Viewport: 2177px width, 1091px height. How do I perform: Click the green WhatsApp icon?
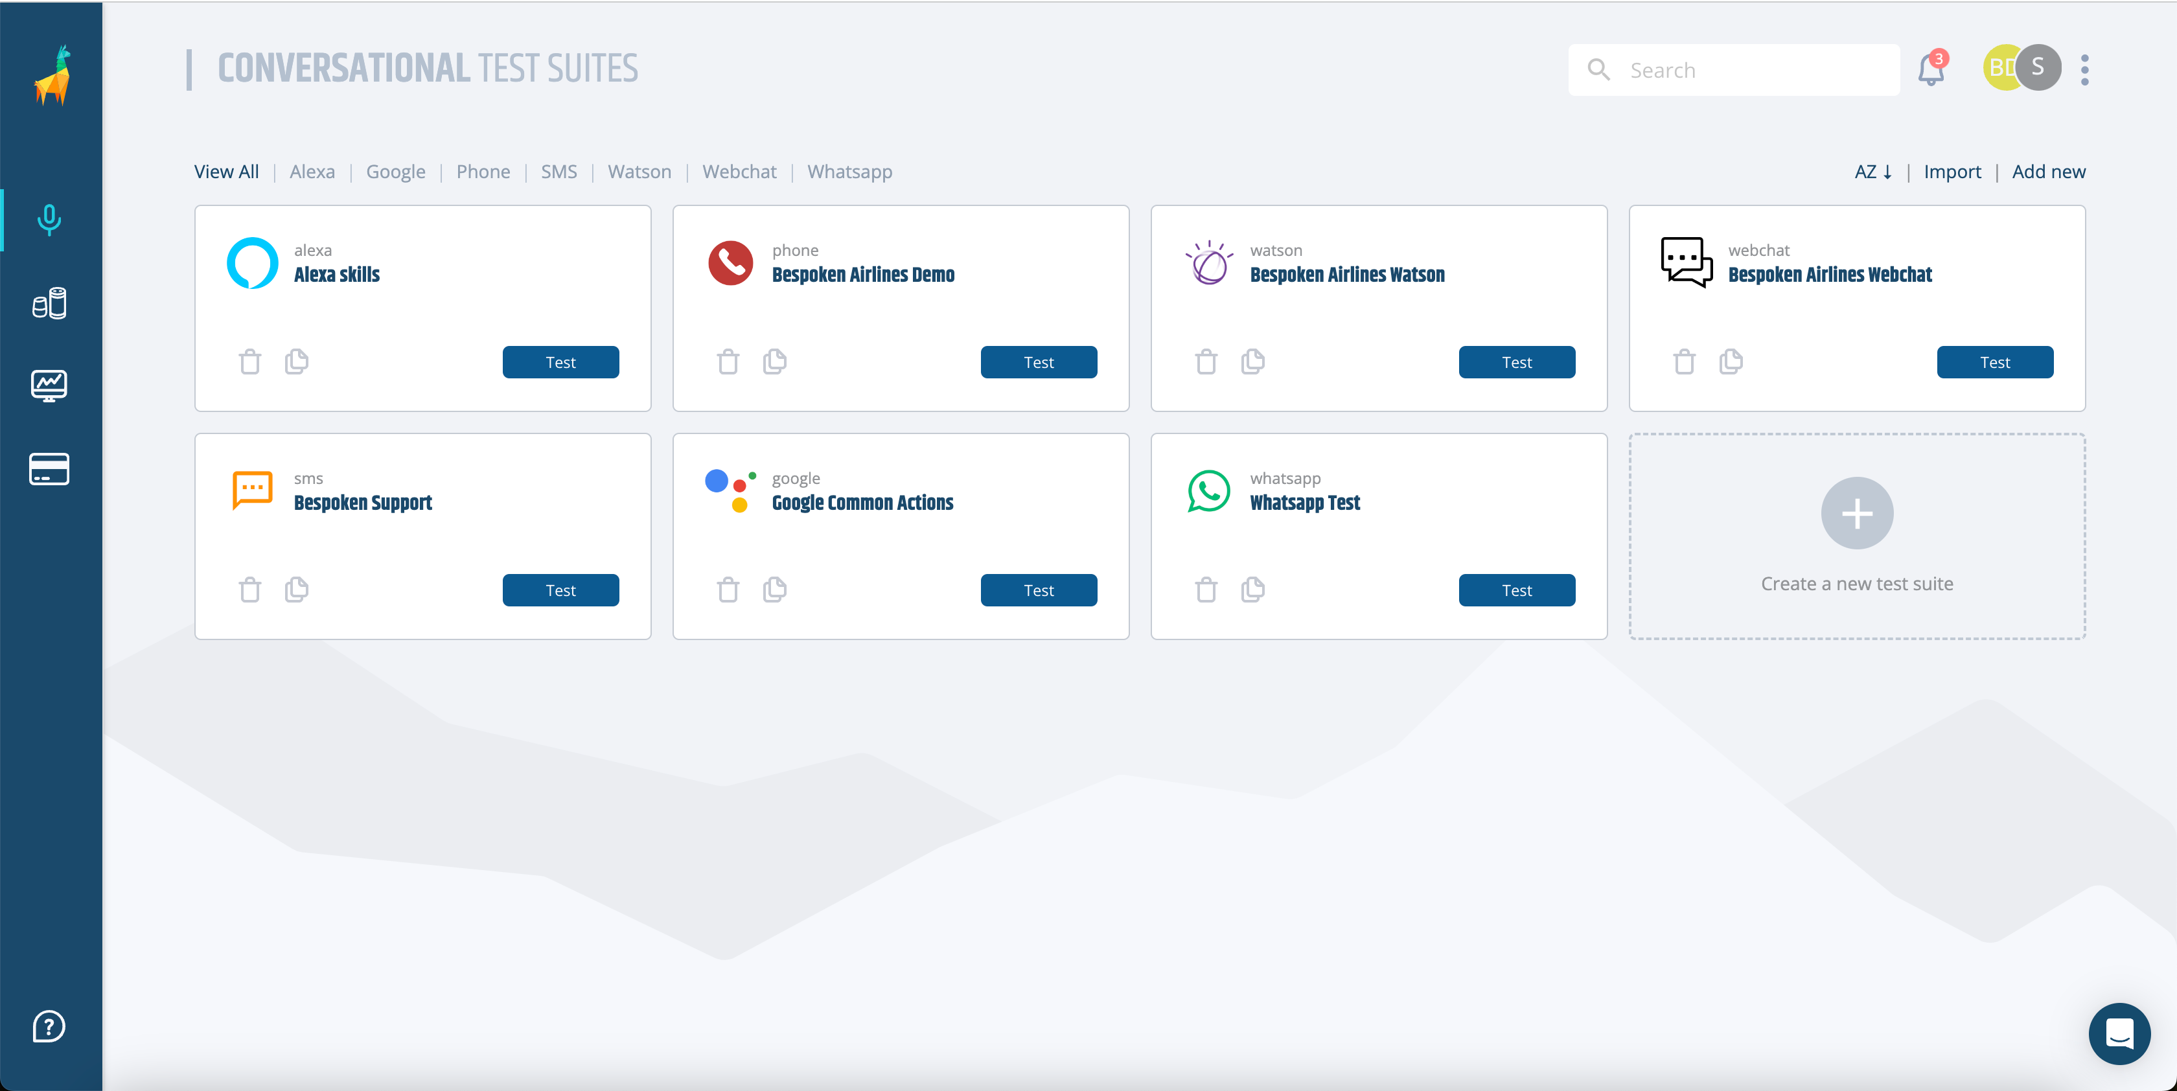1210,491
